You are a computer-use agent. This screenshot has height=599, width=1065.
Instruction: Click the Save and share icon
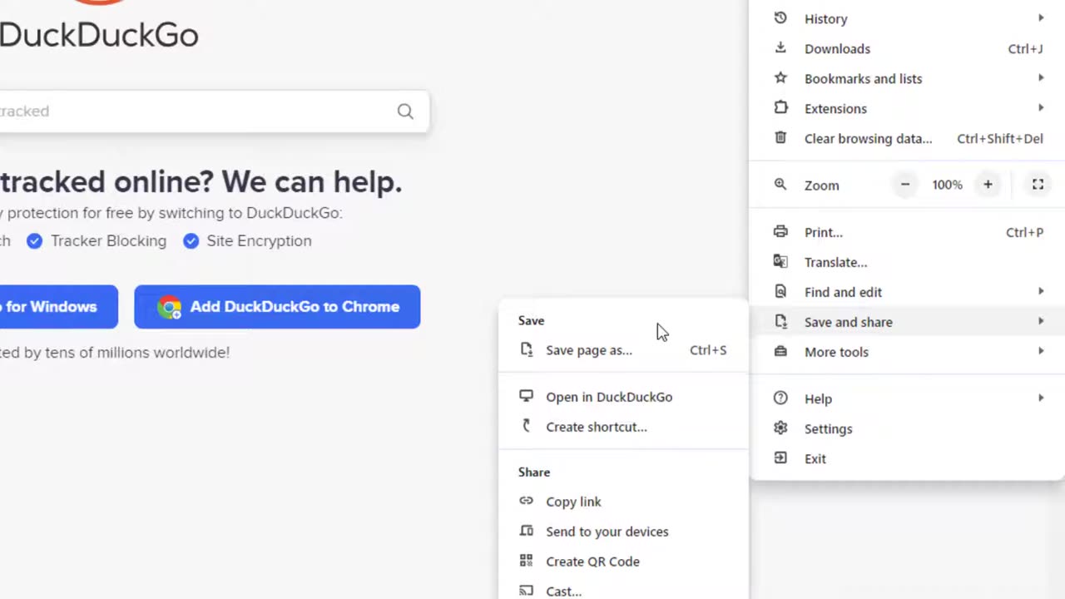(x=780, y=322)
